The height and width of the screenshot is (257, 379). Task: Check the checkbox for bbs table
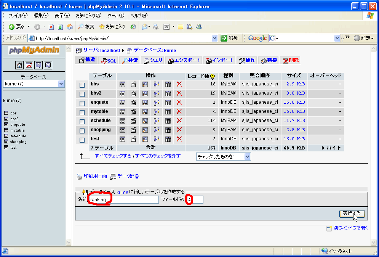click(x=82, y=85)
